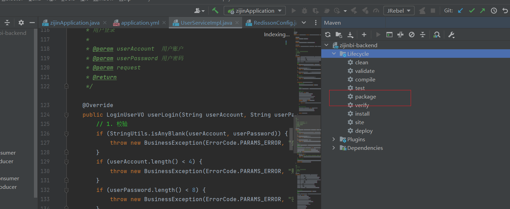Switch to the zijinApplication.java tab
The height and width of the screenshot is (209, 510).
coord(75,23)
